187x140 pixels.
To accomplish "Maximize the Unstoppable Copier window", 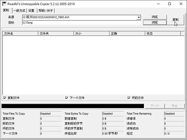I will click(169, 4).
